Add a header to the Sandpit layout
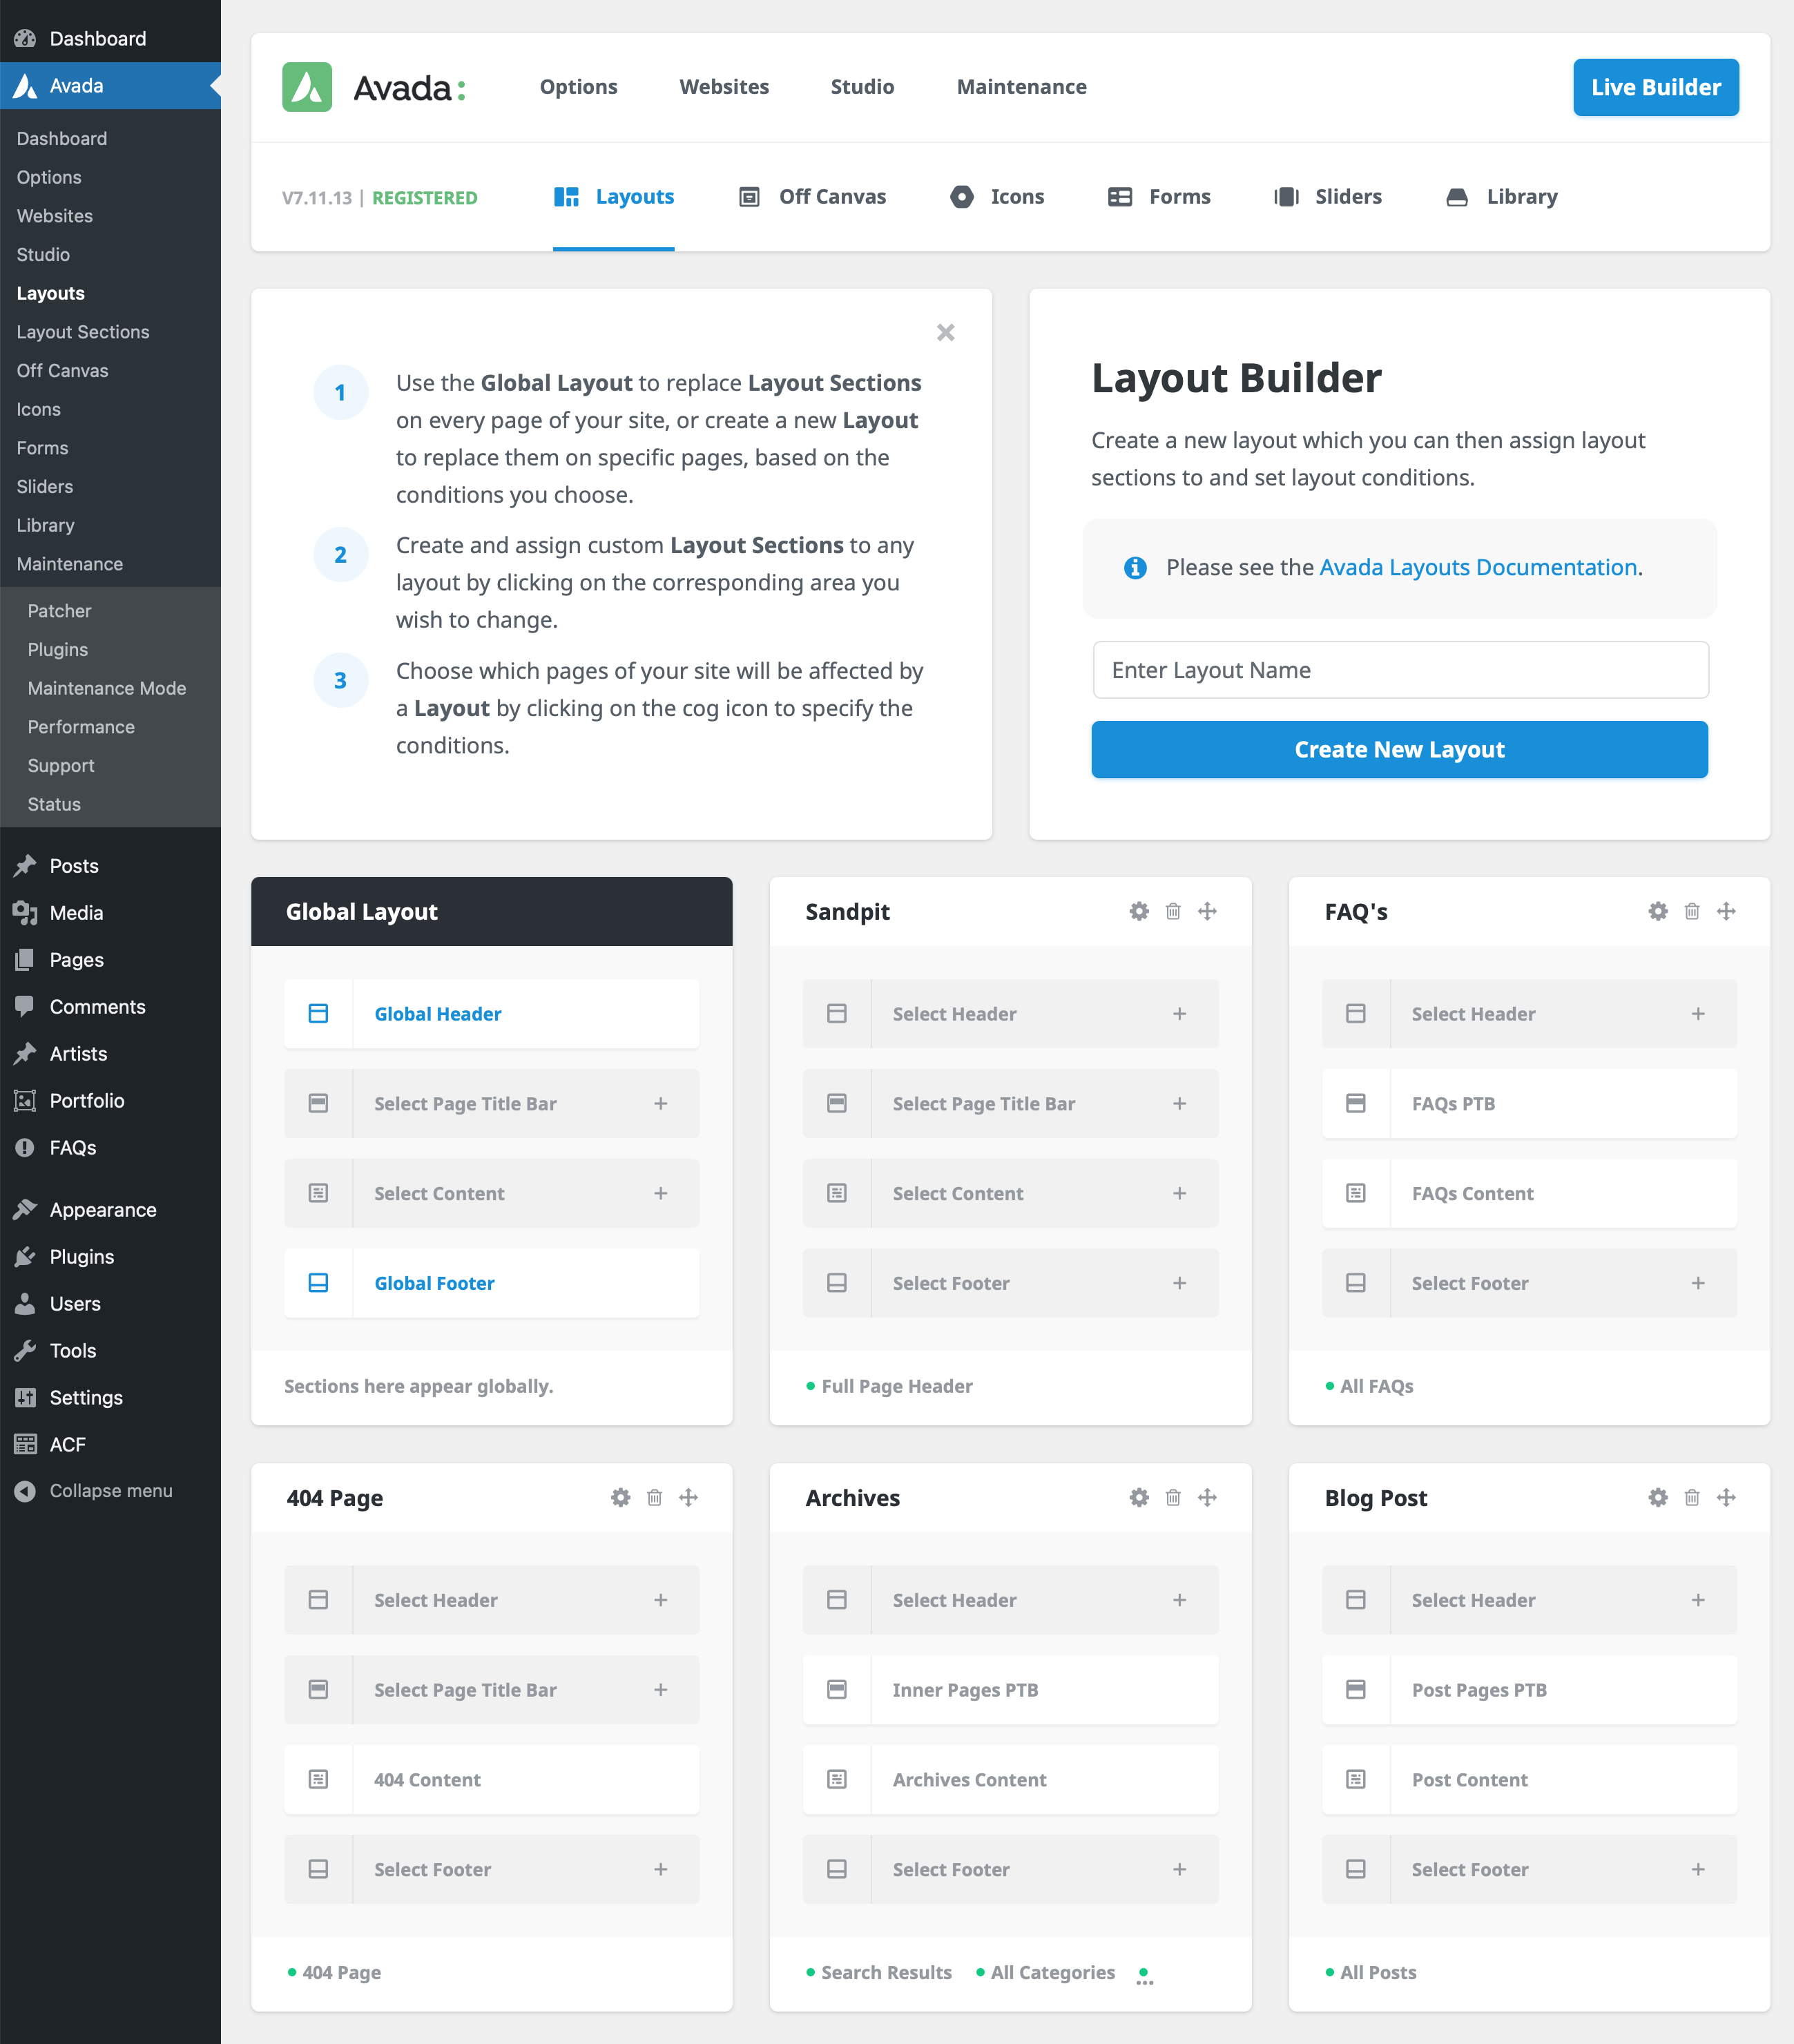 point(1010,1013)
